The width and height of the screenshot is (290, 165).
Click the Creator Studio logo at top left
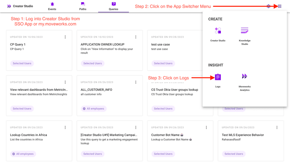pyautogui.click(x=20, y=6)
